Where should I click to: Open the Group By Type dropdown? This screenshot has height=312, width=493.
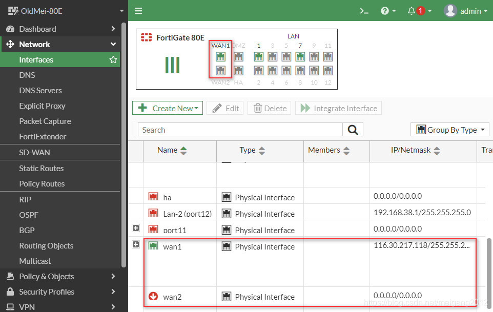(450, 130)
